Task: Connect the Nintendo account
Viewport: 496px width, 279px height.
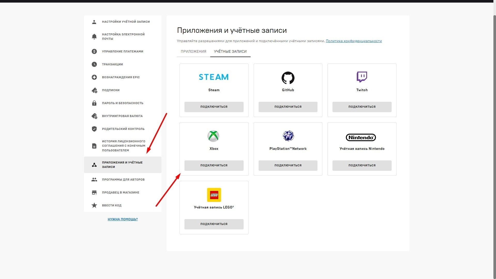Action: [x=362, y=165]
